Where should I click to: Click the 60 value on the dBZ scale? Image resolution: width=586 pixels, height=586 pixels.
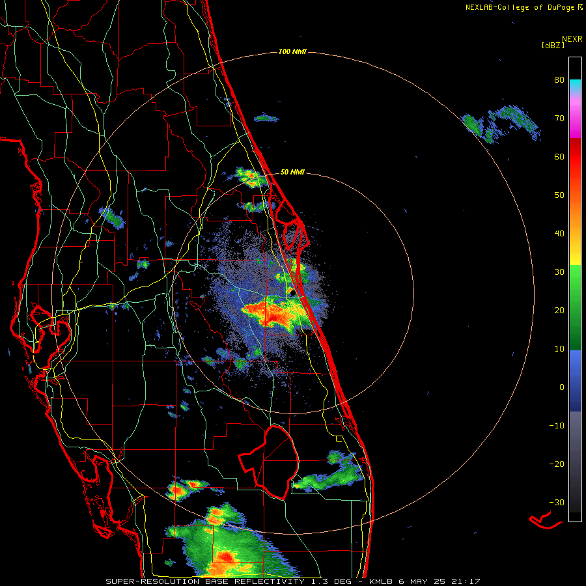[559, 156]
